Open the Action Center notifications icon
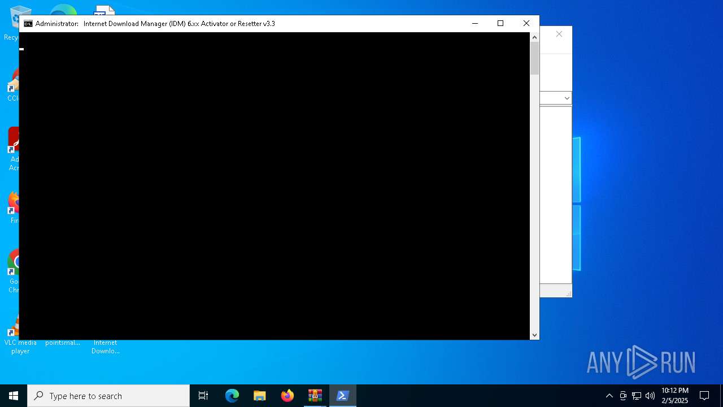 704,396
